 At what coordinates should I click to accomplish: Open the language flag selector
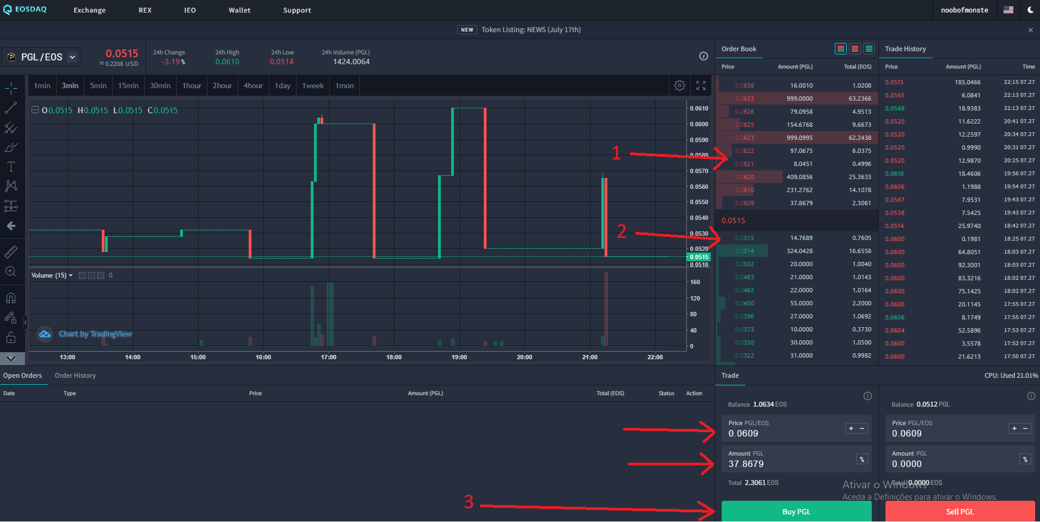[1008, 10]
